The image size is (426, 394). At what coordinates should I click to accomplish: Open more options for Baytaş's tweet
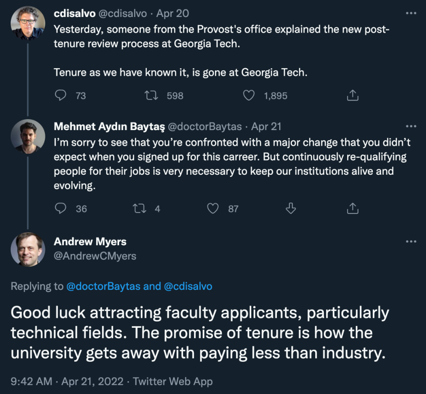coord(411,126)
